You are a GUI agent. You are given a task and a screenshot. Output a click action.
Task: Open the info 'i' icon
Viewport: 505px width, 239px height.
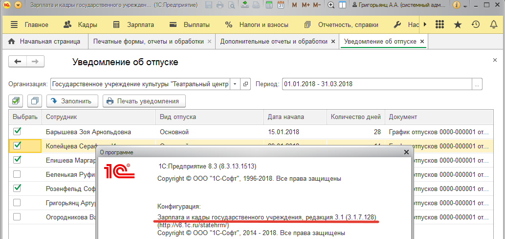click(456, 5)
